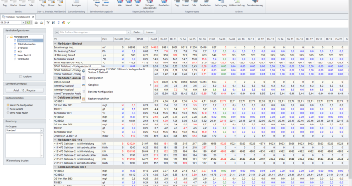The height and width of the screenshot is (186, 352).
Task: Select Wie in PV-Konfiguration radio option
Action: [8, 105]
